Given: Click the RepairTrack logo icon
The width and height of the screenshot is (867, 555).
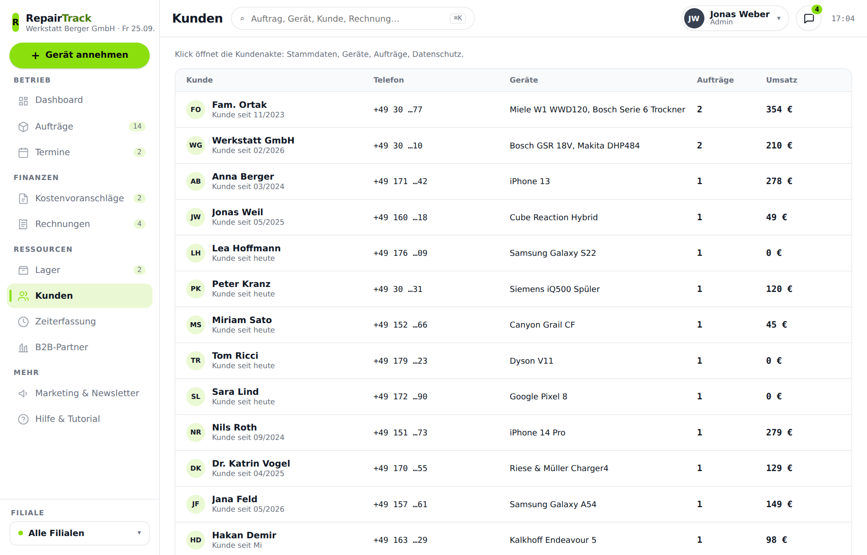Looking at the screenshot, I should pyautogui.click(x=15, y=22).
